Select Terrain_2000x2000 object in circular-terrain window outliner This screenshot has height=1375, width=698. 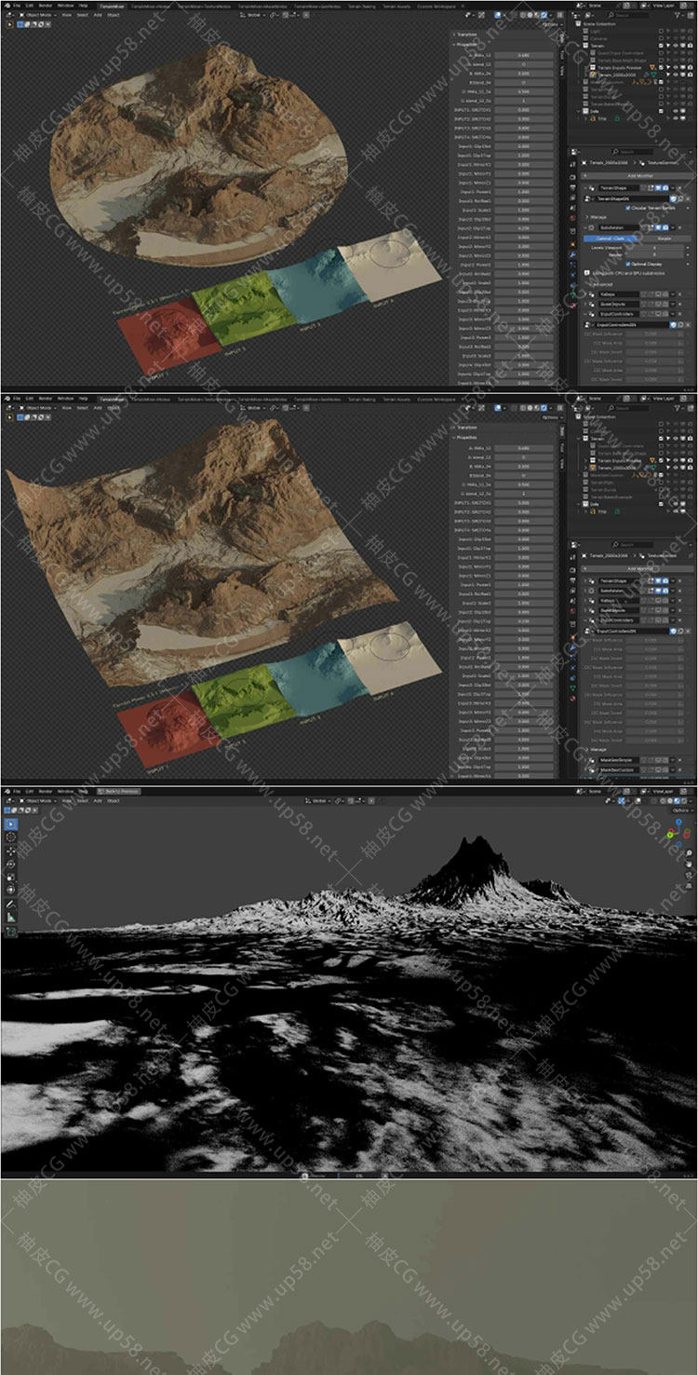(x=618, y=74)
